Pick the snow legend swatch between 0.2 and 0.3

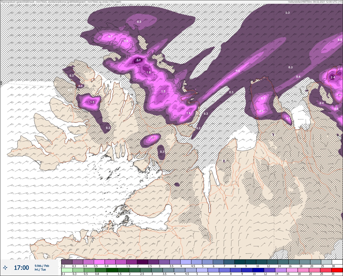[x=67, y=262]
